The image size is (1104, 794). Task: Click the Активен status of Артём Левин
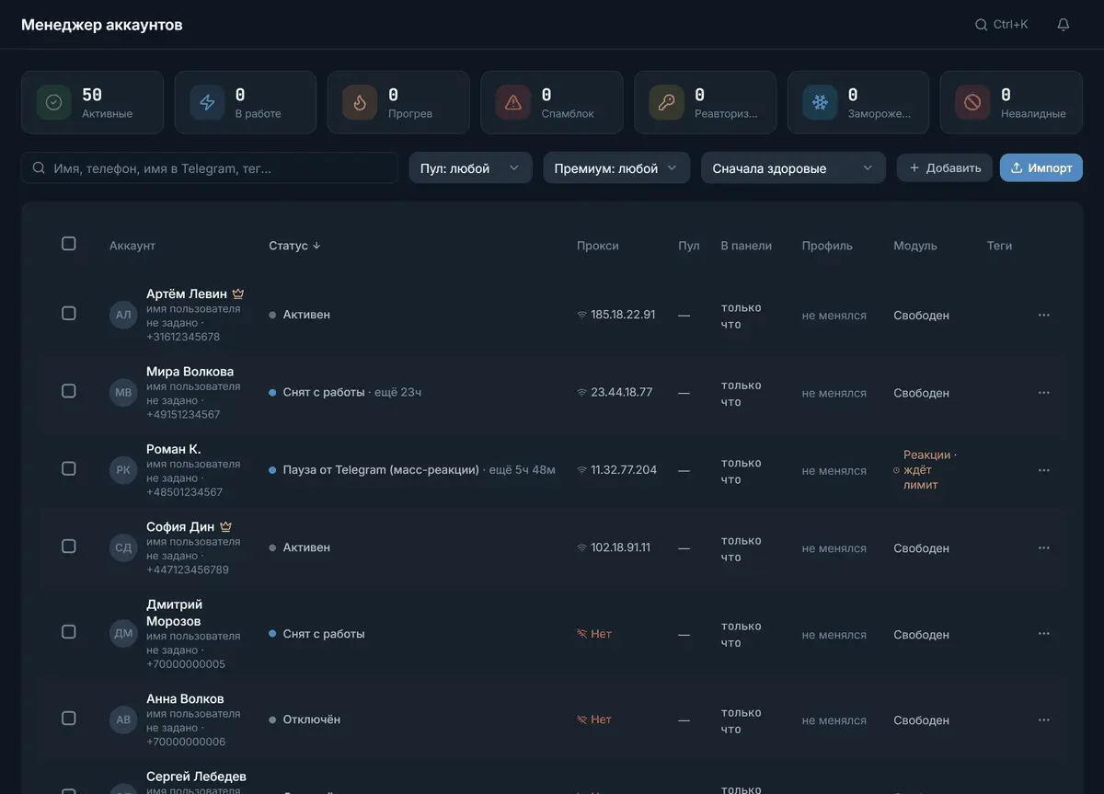click(306, 315)
